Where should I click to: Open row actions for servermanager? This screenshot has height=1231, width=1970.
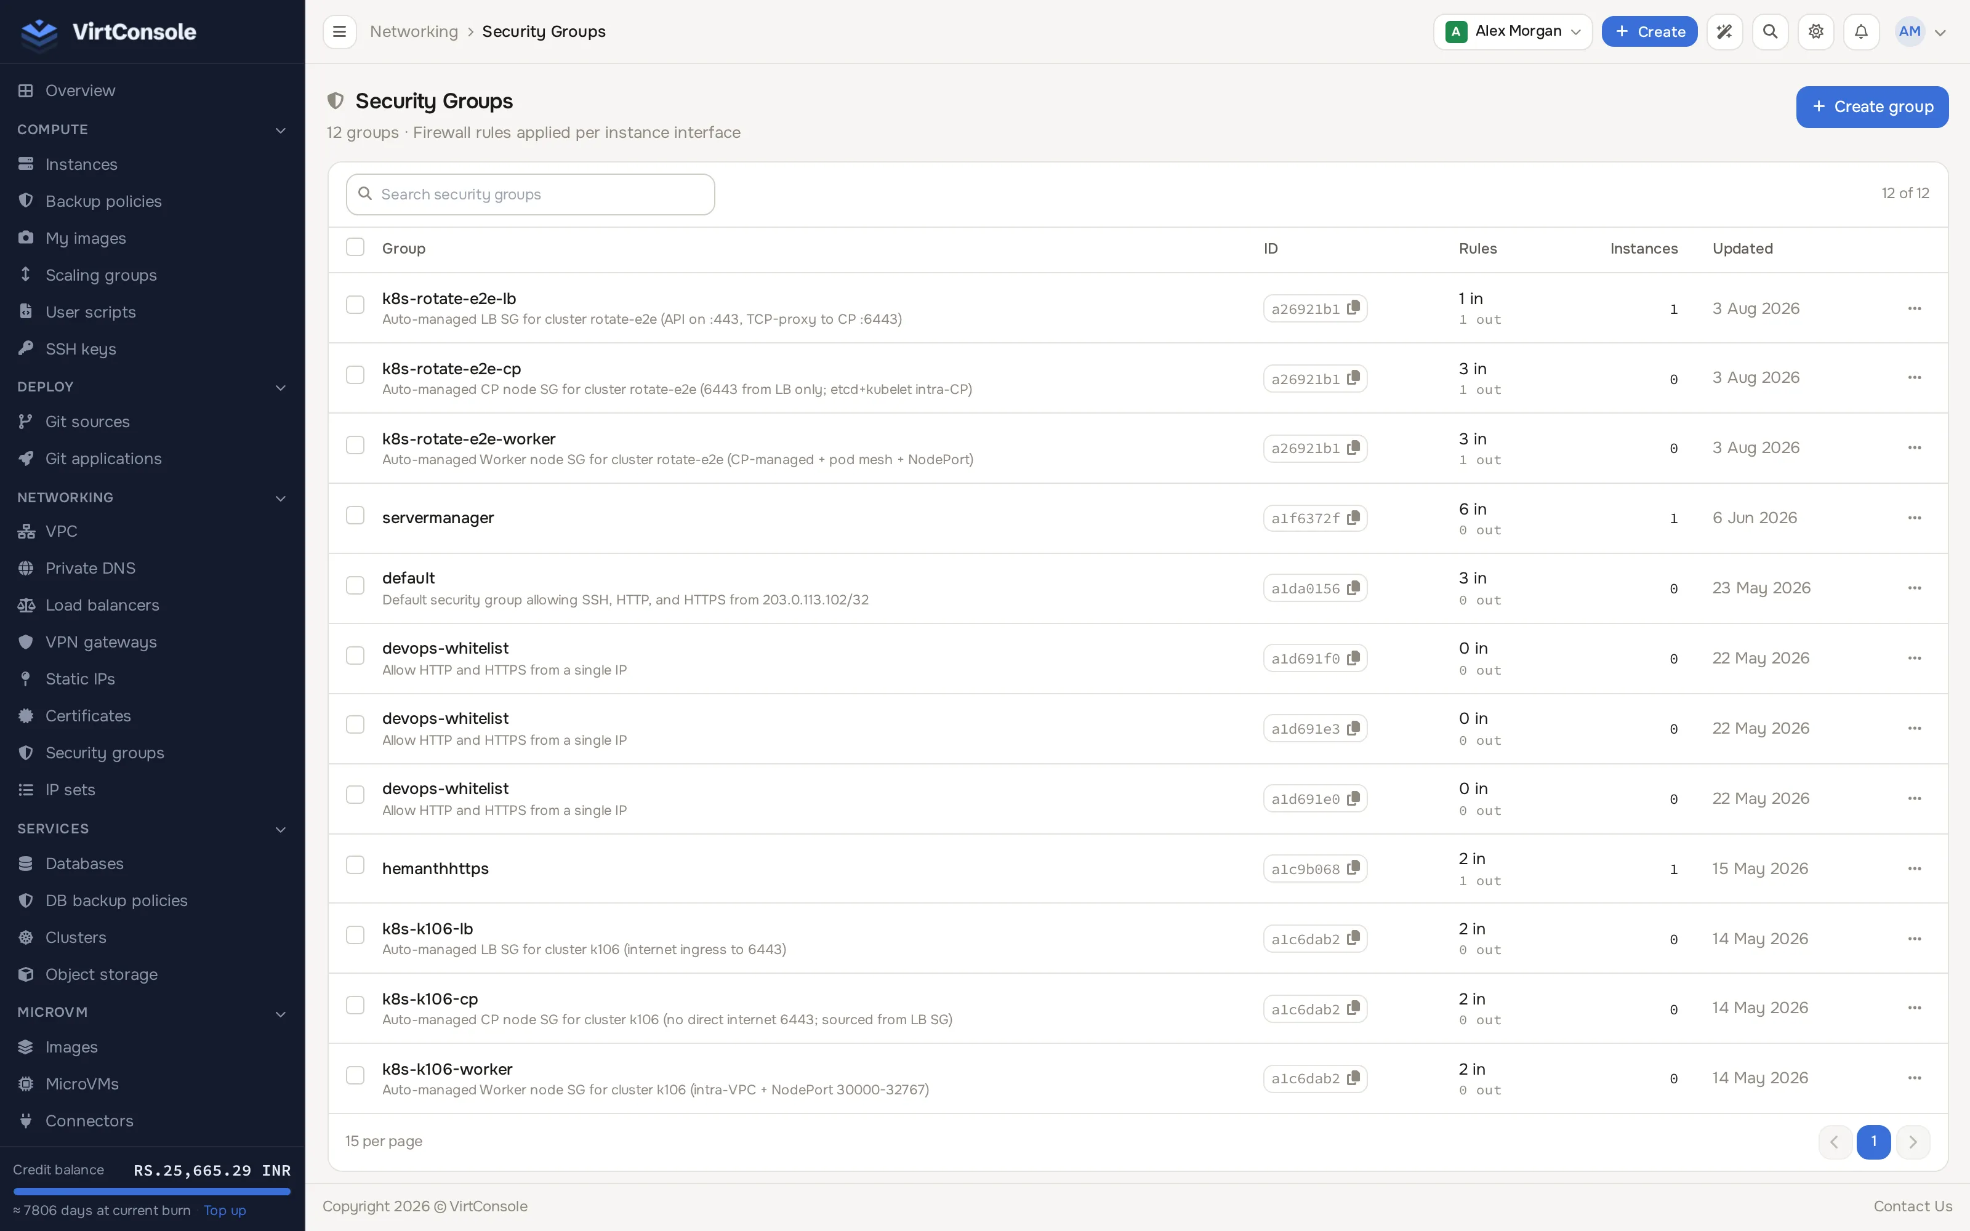[1915, 518]
